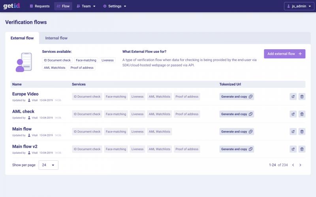Click Proof of address tag in Main flow v2 row
The image size is (316, 197).
[x=187, y=149]
